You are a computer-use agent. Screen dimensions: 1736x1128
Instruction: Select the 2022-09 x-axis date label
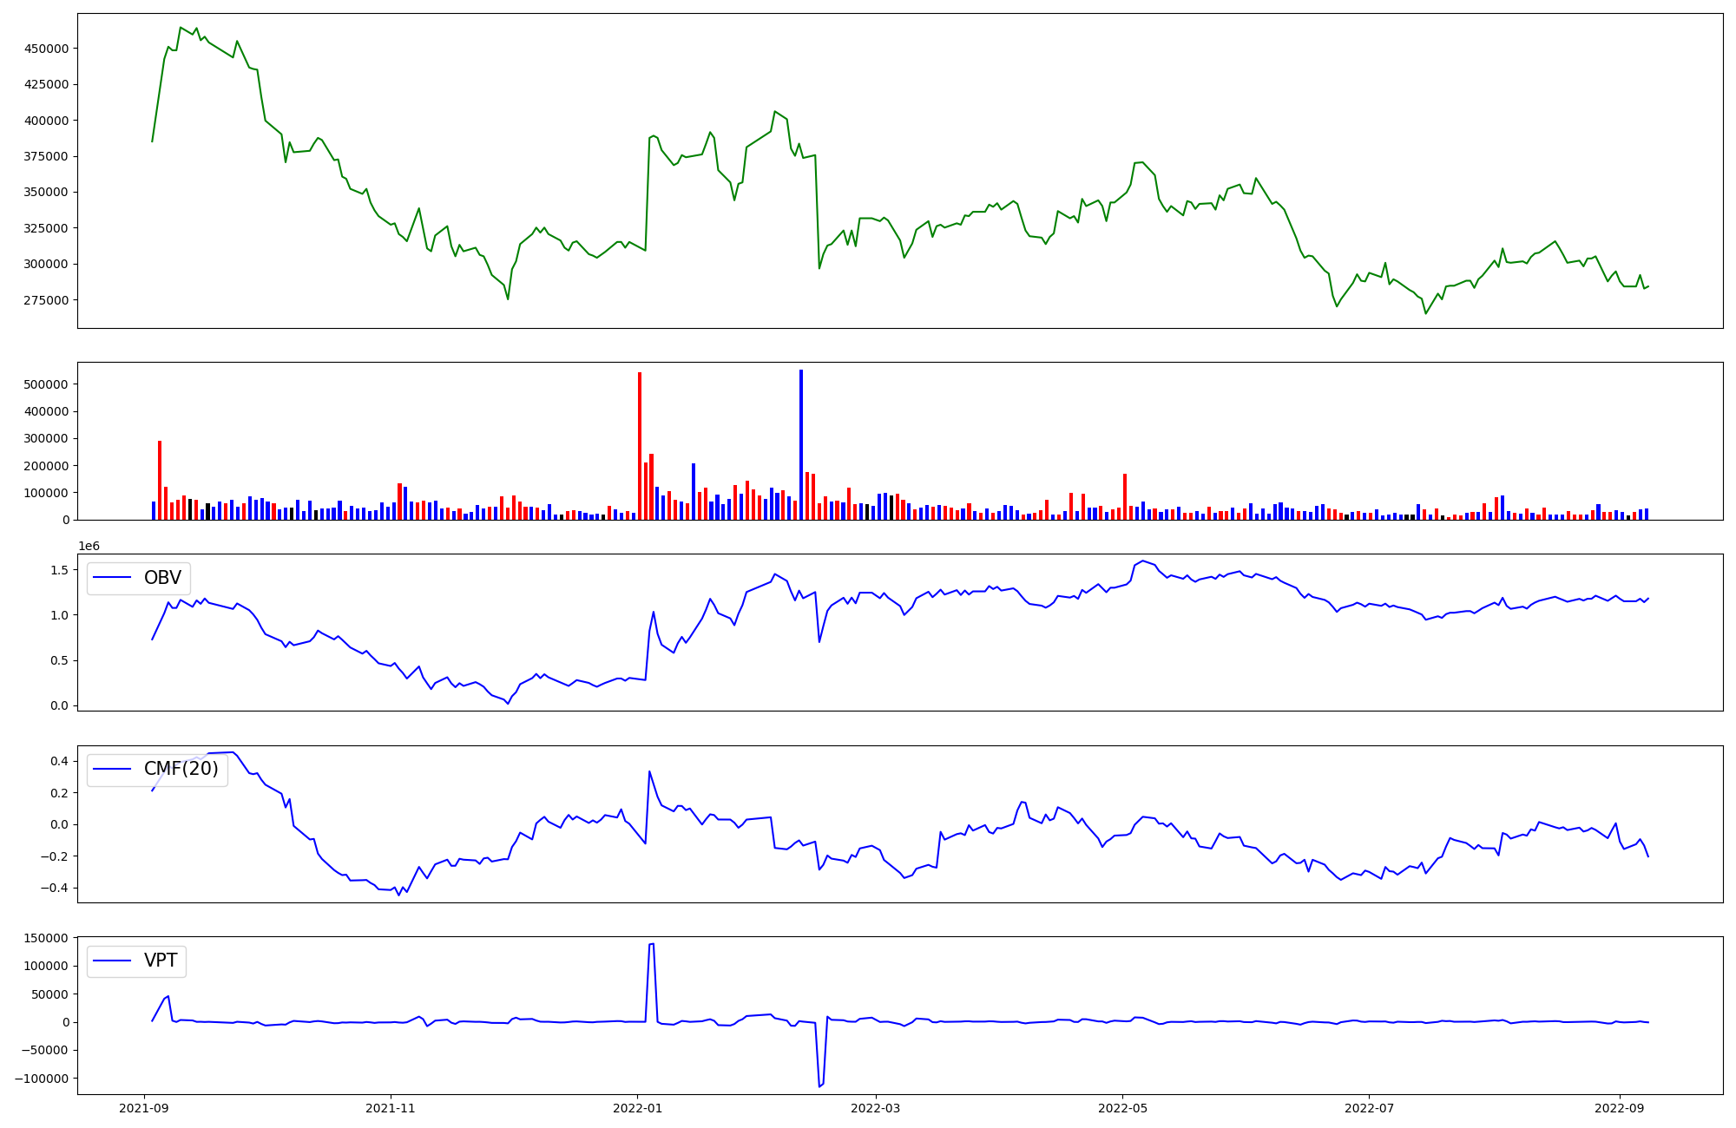[1620, 1108]
